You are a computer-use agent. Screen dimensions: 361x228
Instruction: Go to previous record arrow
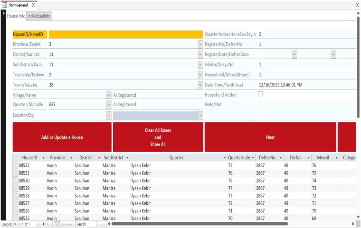pyautogui.click(x=19, y=224)
